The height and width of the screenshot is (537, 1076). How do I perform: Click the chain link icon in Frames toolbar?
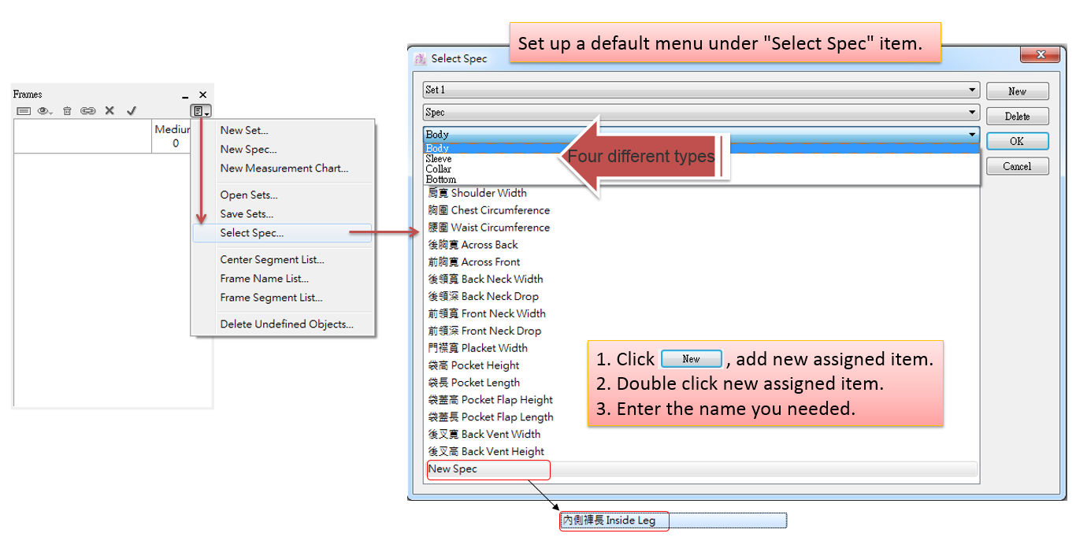[88, 111]
